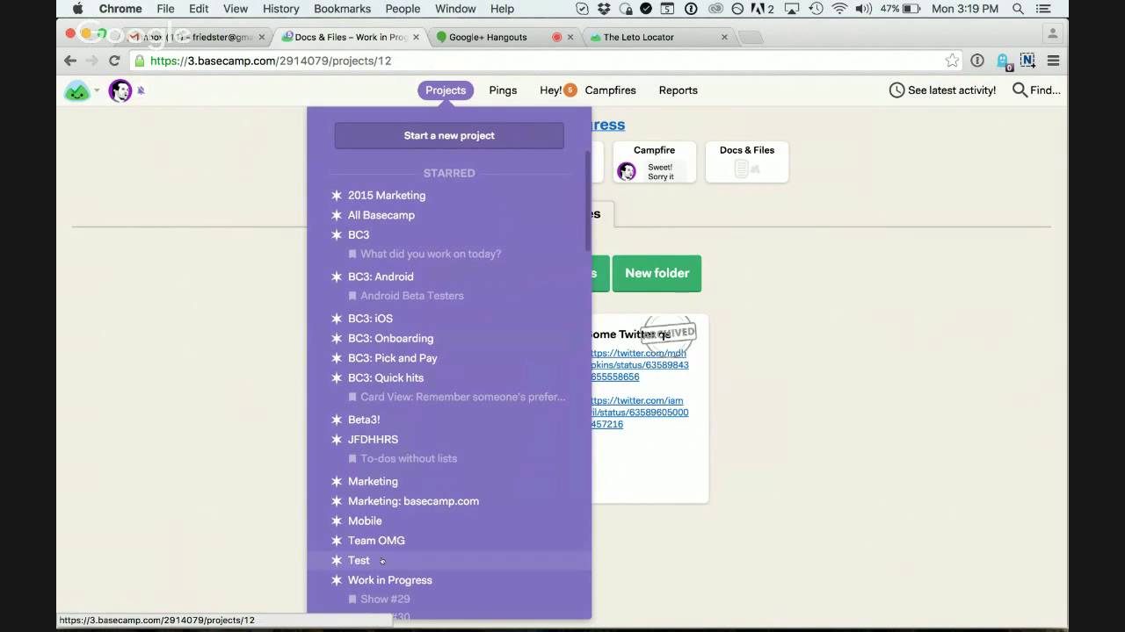Open the BC3 project
The width and height of the screenshot is (1125, 632).
point(359,234)
